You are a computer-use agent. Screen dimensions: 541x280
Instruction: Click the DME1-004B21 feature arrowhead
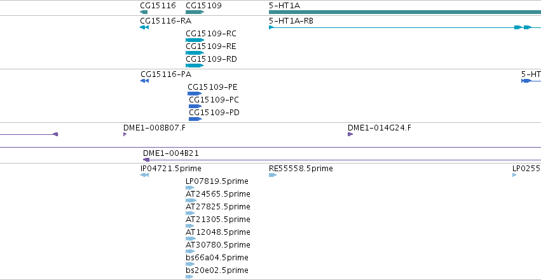tap(146, 160)
